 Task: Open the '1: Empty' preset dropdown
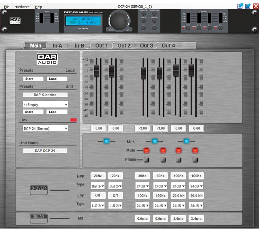click(45, 105)
